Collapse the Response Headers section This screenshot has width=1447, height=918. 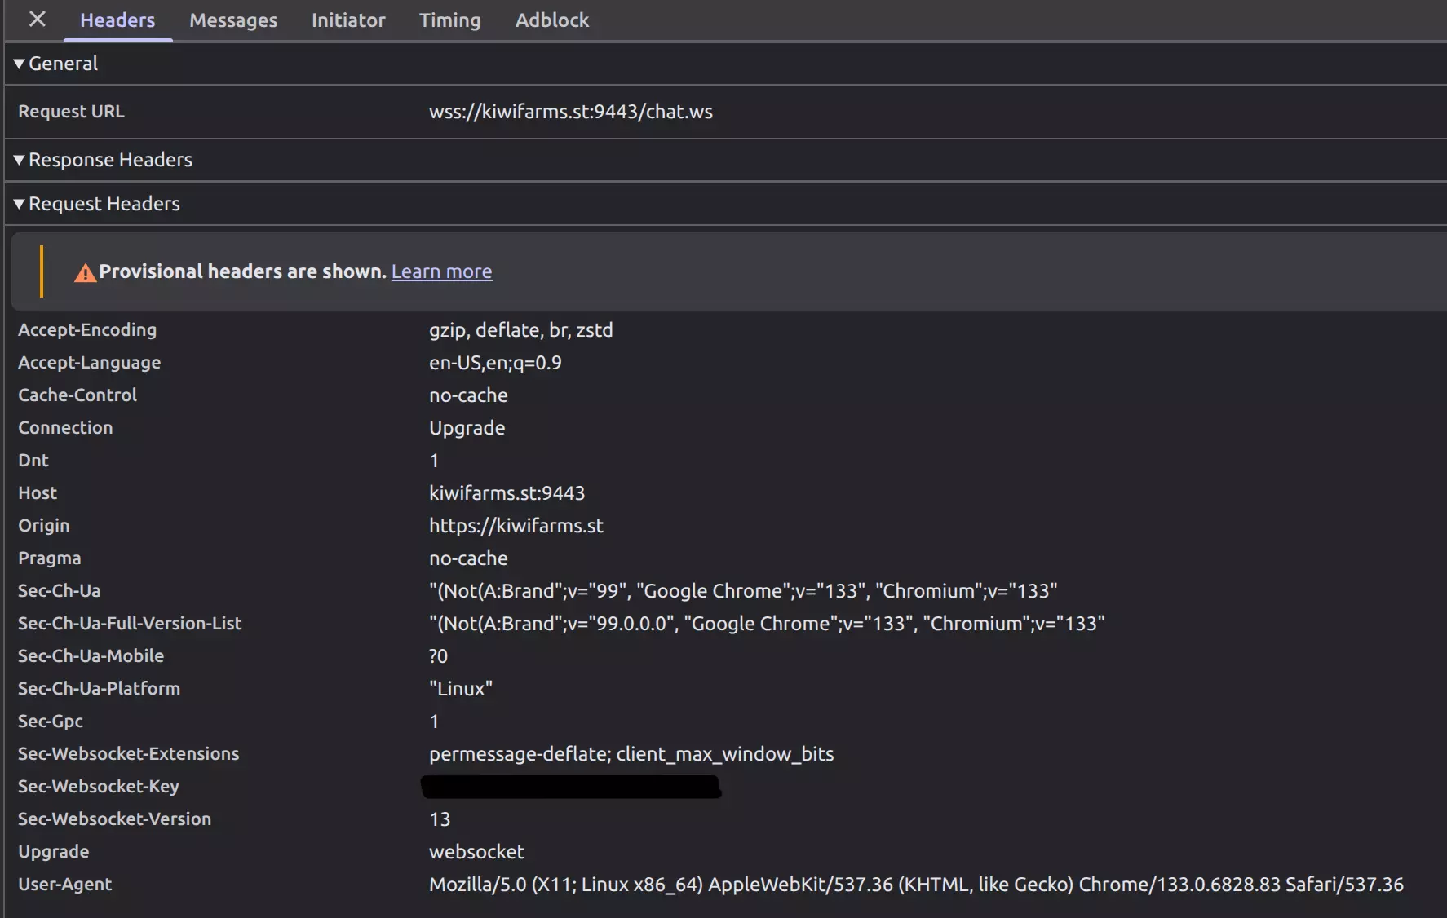coord(103,160)
